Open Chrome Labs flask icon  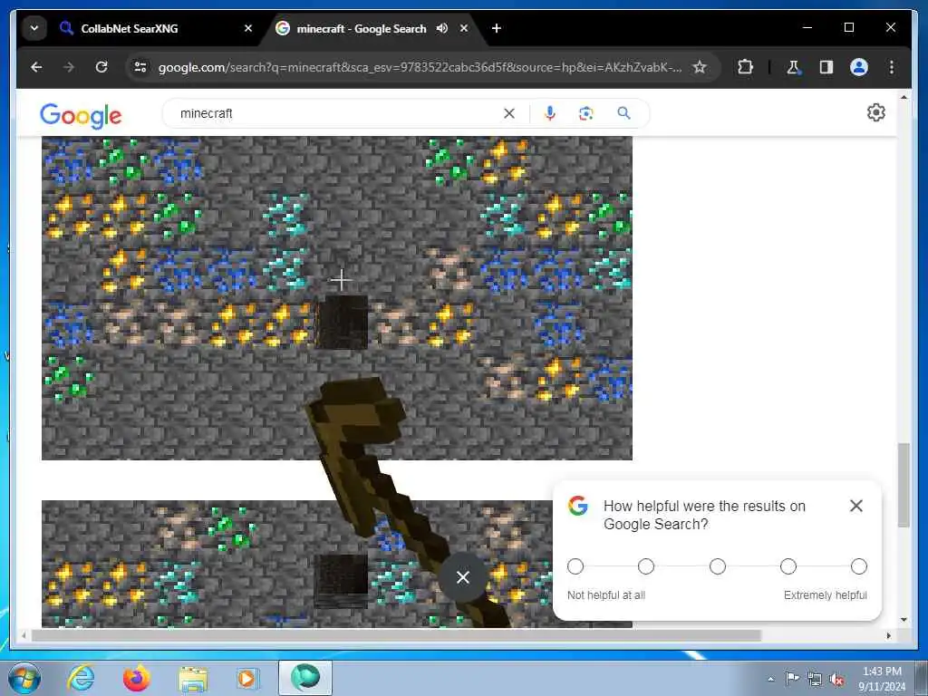[x=793, y=67]
